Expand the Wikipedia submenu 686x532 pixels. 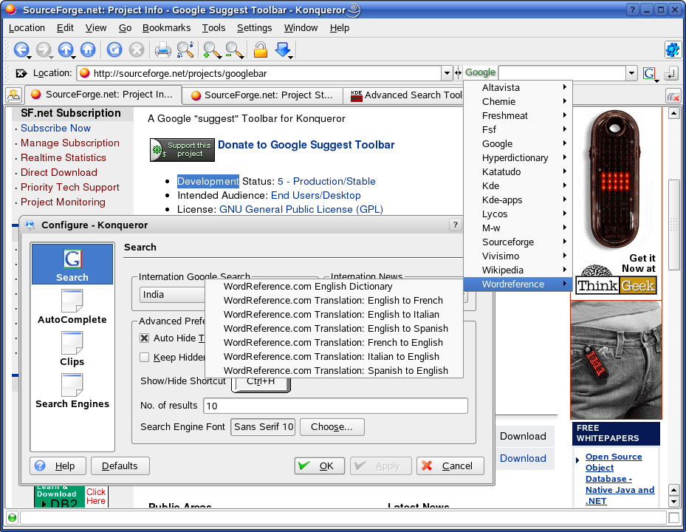pyautogui.click(x=518, y=270)
